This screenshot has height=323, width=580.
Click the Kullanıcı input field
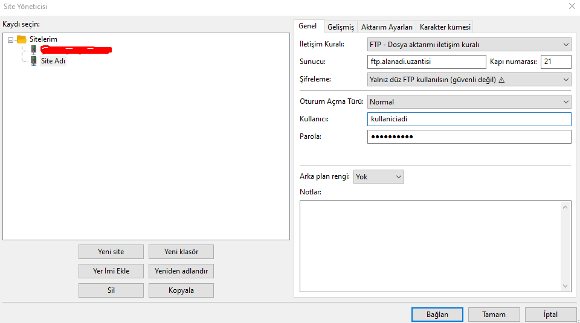point(469,119)
